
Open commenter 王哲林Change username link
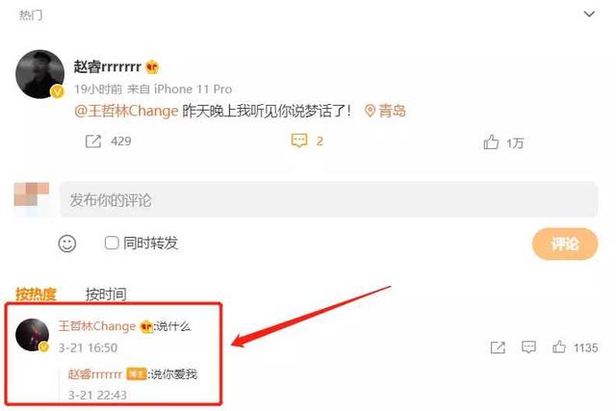point(96,326)
